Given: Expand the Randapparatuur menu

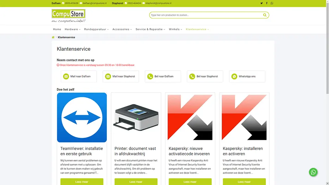Looking at the screenshot, I should click(97, 29).
